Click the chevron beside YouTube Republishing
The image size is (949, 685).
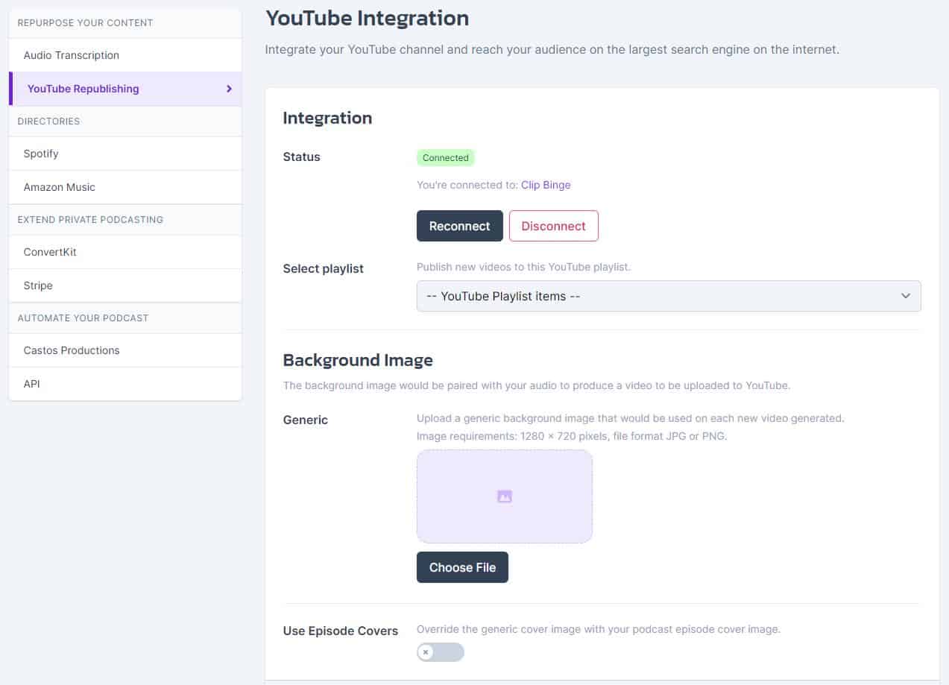229,89
